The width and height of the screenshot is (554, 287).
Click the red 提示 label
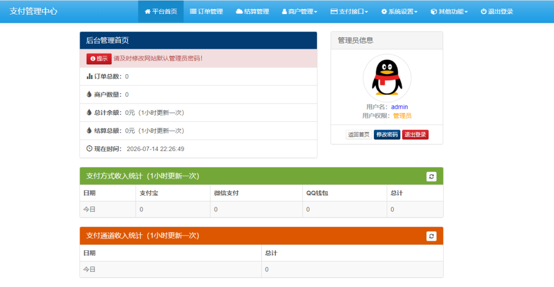click(99, 58)
